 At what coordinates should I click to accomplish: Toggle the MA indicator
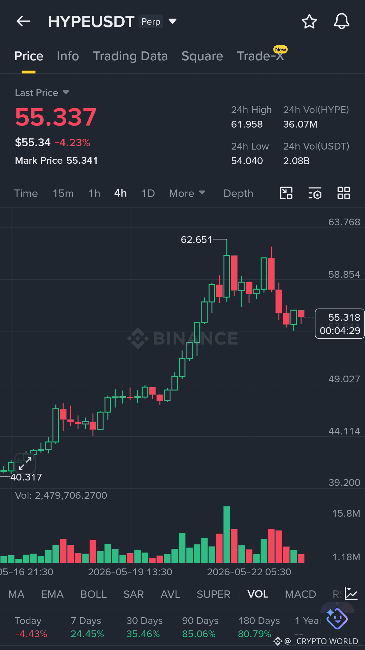[16, 594]
